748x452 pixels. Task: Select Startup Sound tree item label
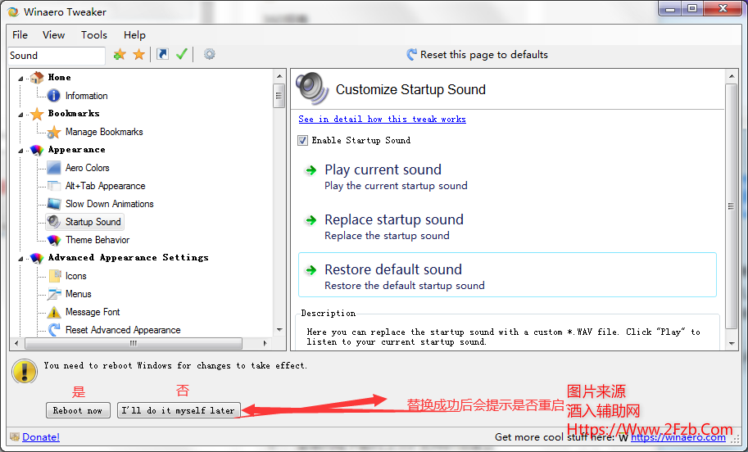pos(93,222)
